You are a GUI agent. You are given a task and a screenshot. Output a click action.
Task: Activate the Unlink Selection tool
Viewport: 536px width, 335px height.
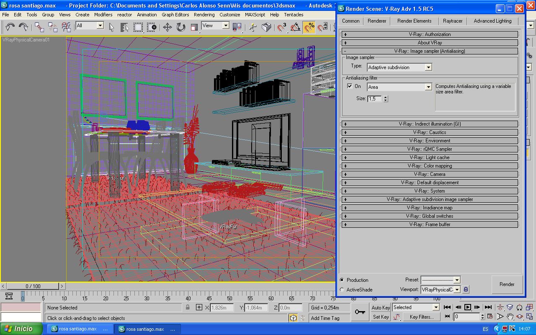pos(53,27)
